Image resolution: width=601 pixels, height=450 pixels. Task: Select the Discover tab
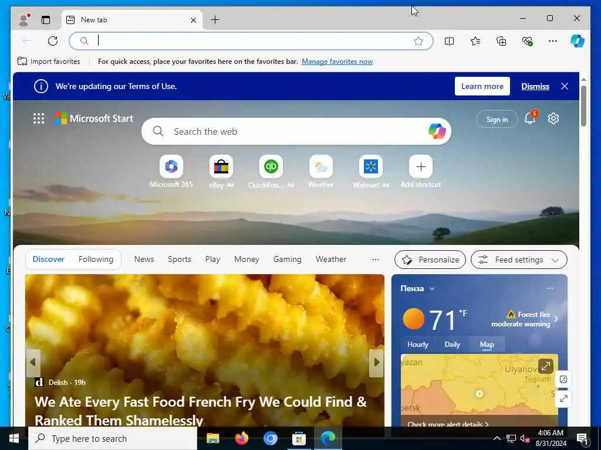point(48,259)
